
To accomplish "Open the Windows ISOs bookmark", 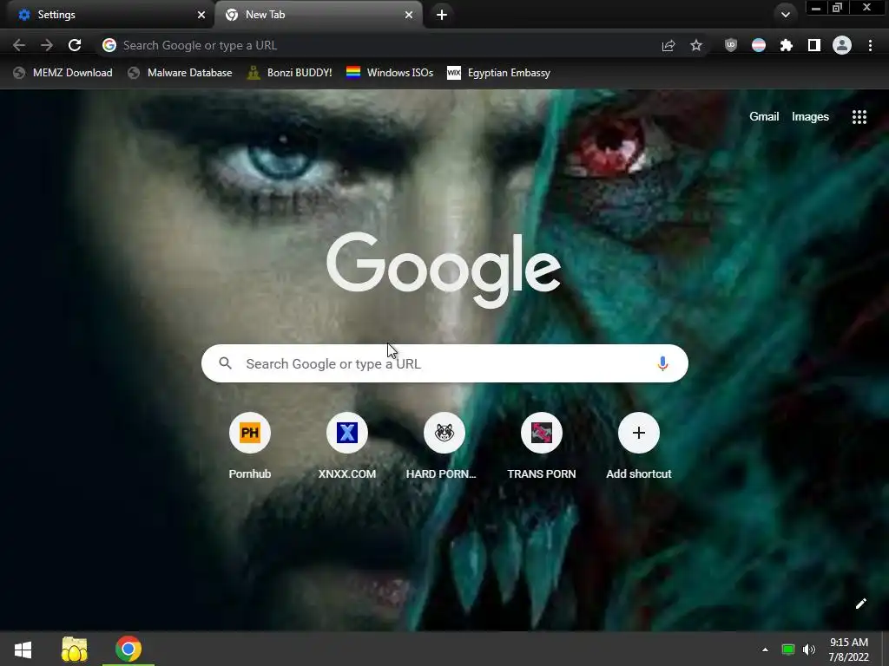I will pos(390,73).
